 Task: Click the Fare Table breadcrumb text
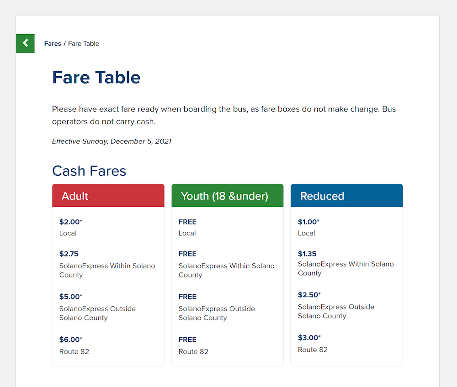click(x=84, y=44)
